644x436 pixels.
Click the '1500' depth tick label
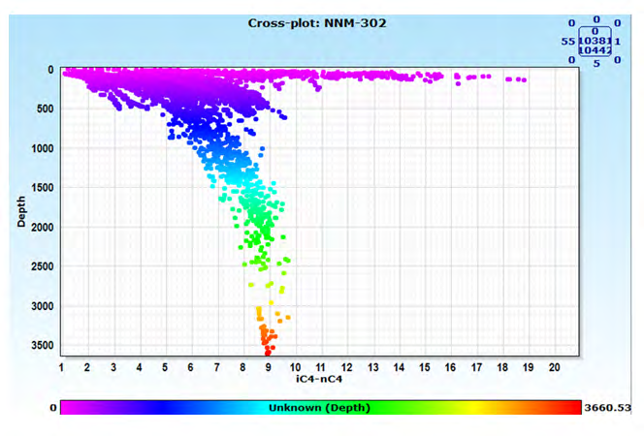[43, 188]
